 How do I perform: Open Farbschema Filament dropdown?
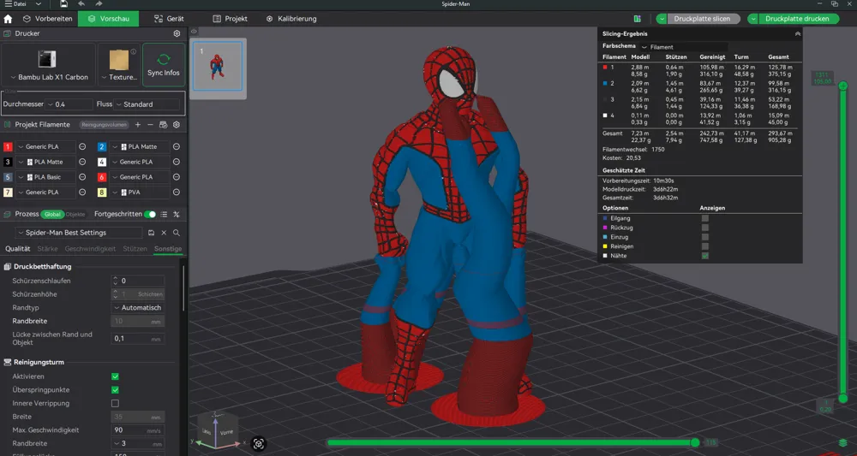click(x=684, y=47)
